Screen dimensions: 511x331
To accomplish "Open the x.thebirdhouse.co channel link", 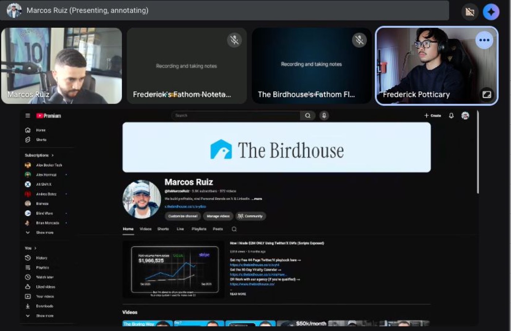I will coord(185,206).
